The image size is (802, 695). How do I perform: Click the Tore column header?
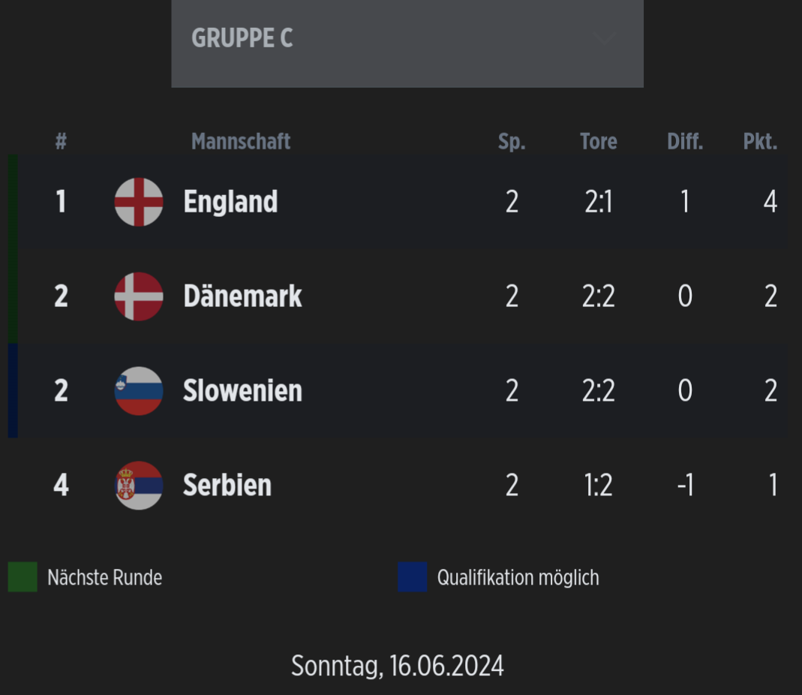(599, 141)
